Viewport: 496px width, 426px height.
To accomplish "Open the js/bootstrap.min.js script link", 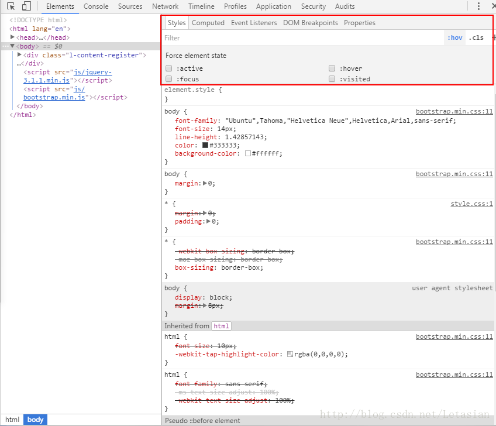I will pos(54,93).
